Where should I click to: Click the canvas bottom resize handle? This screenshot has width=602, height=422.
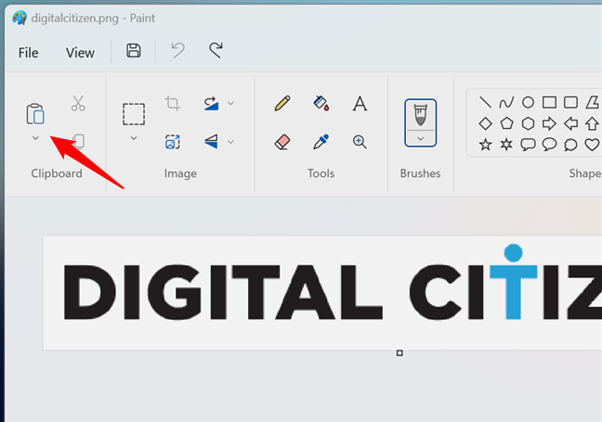point(399,353)
